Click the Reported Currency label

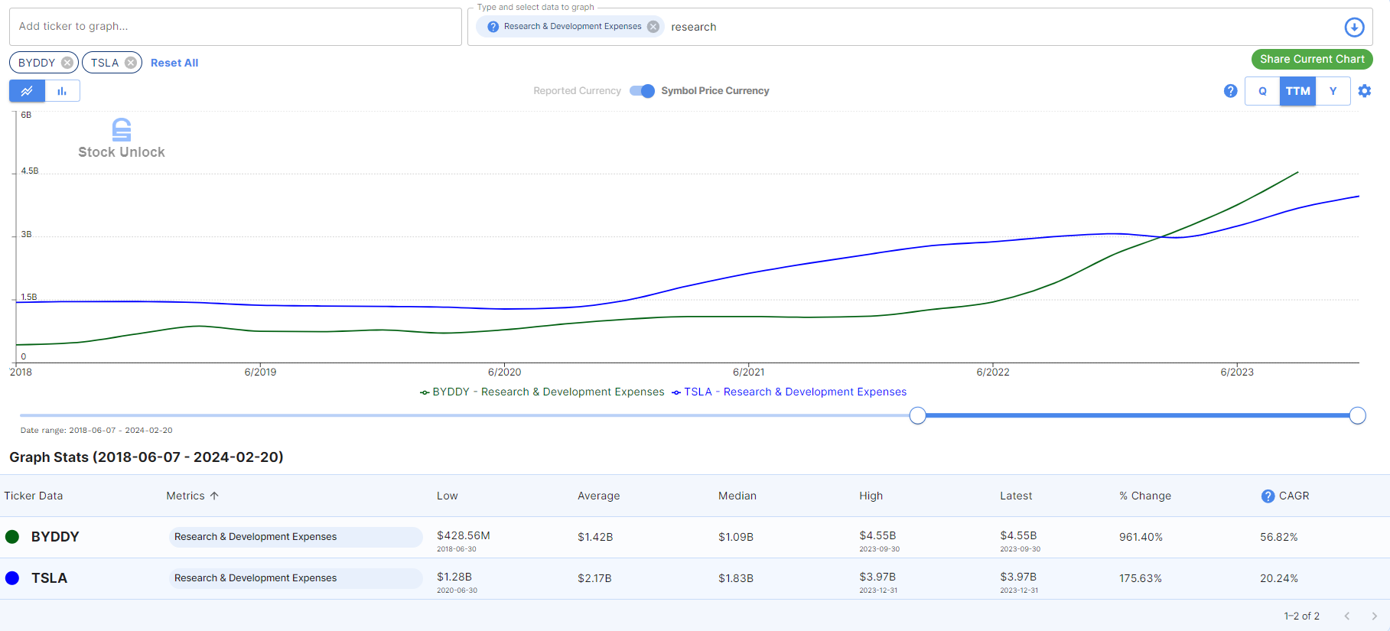[x=577, y=91]
